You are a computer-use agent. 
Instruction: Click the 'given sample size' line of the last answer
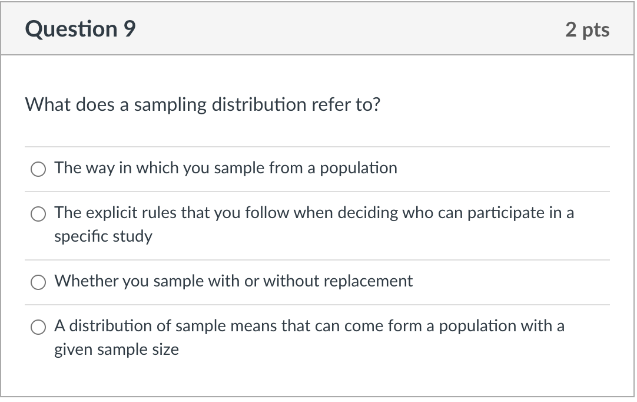tap(117, 350)
